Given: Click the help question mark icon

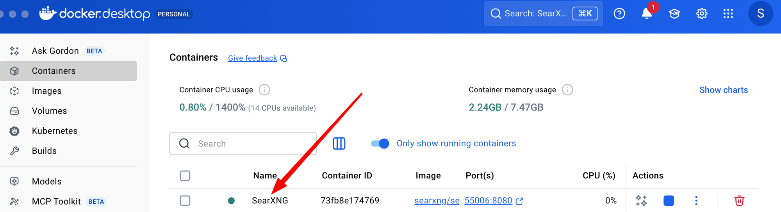Looking at the screenshot, I should (x=619, y=14).
